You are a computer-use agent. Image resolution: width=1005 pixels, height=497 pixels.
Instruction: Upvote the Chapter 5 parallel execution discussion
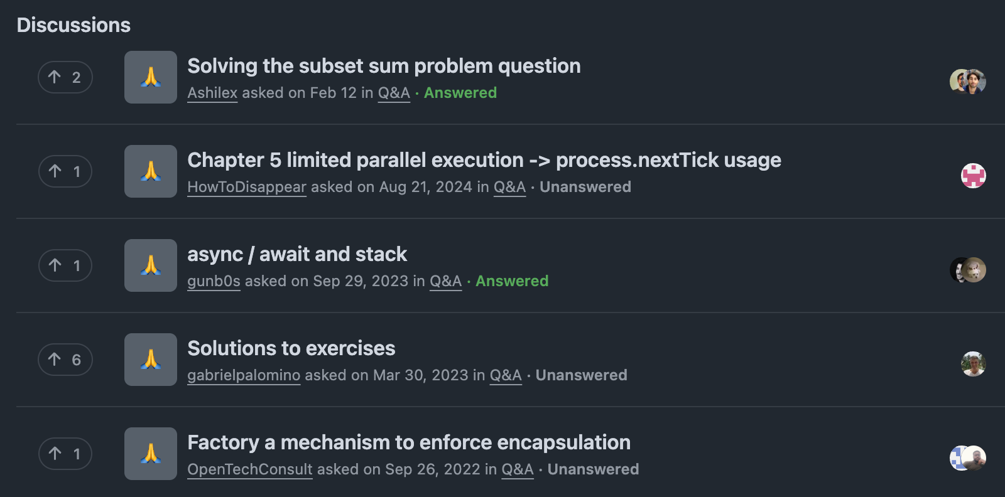click(65, 171)
